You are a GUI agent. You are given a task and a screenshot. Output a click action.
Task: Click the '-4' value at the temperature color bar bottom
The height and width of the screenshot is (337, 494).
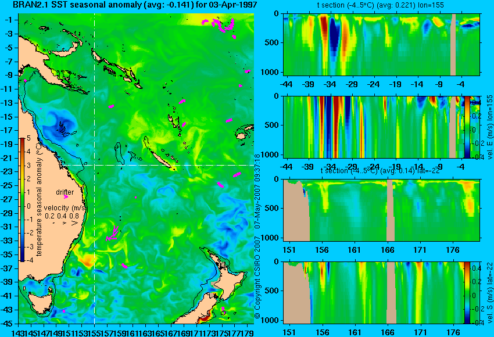click(x=30, y=260)
